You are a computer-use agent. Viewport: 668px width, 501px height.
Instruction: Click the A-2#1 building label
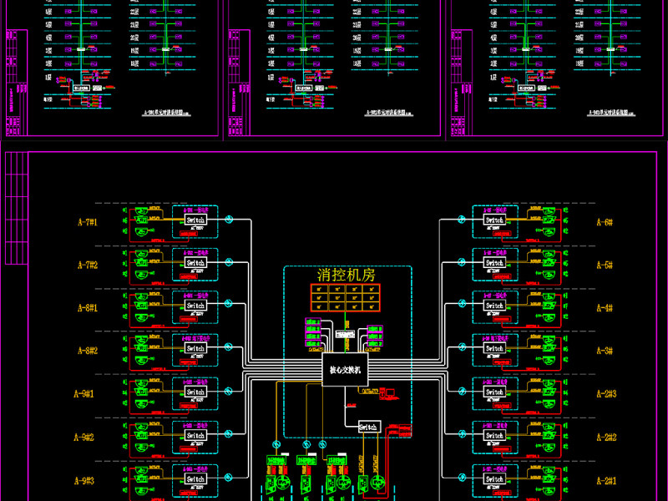click(606, 481)
